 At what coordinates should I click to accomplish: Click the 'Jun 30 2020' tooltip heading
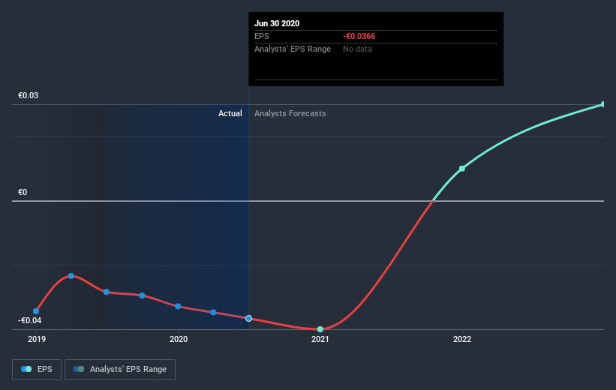277,23
